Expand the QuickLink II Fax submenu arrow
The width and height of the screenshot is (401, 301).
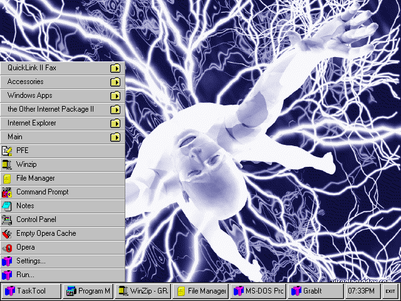[x=115, y=68]
